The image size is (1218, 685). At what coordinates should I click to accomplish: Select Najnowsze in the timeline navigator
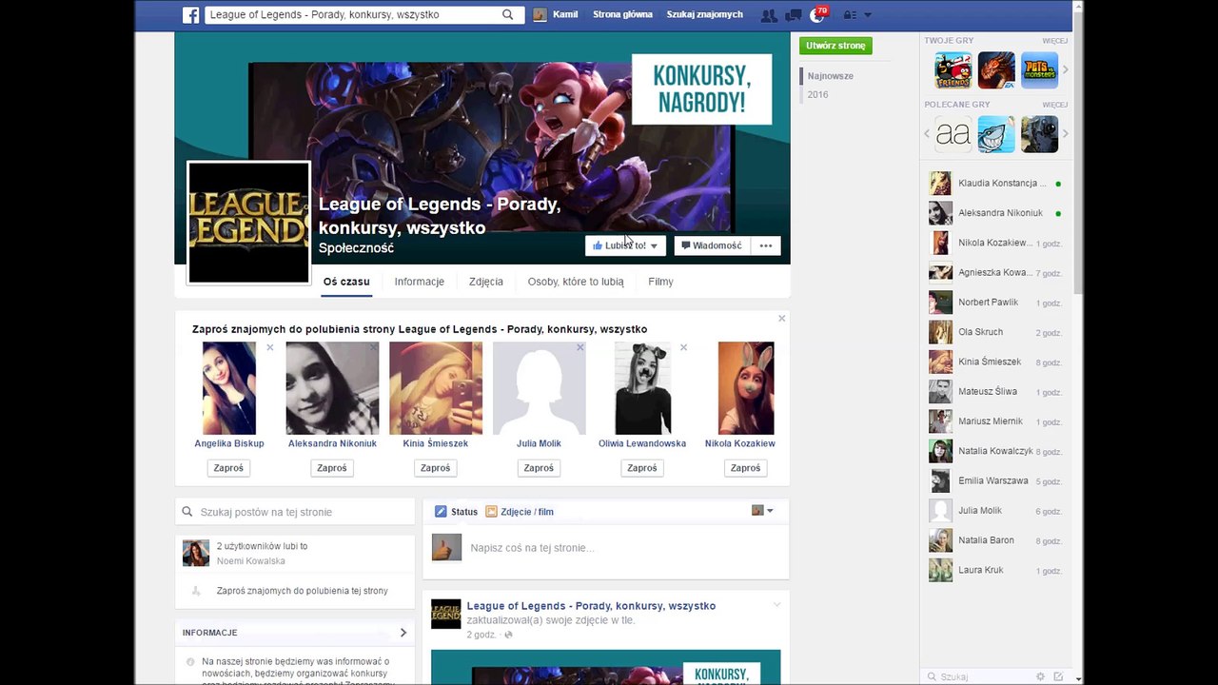tap(831, 76)
